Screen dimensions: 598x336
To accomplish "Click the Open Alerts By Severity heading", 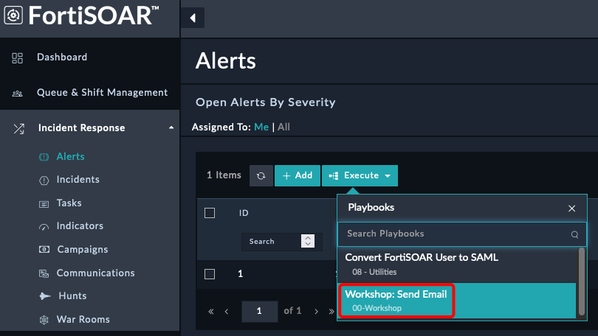I will coord(266,102).
